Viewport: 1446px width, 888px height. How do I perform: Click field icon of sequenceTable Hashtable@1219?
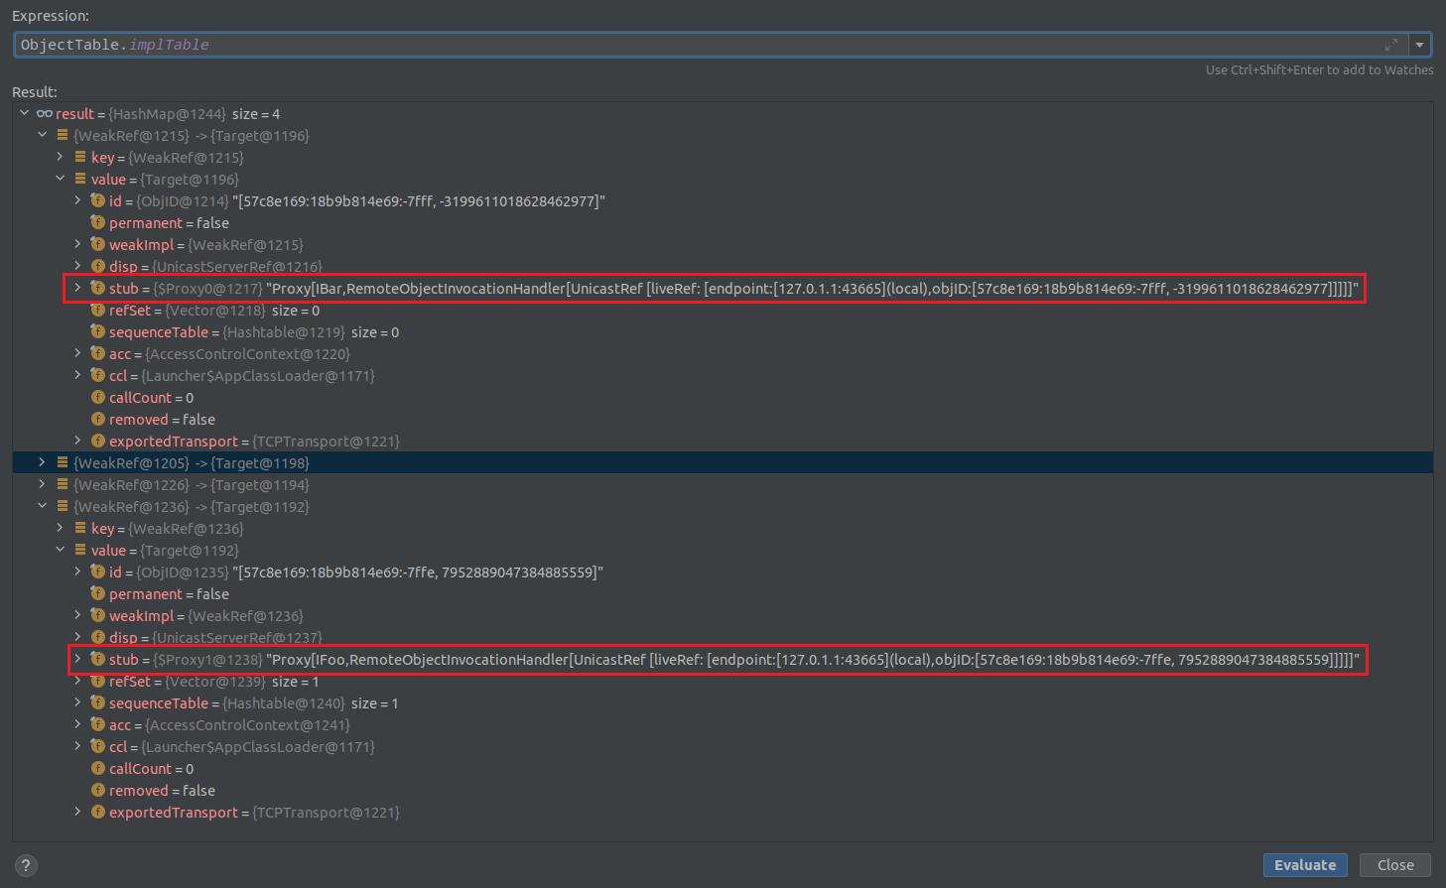click(x=97, y=331)
